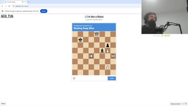Click the Reset button
The image size is (188, 106).
pyautogui.click(x=3, y=104)
